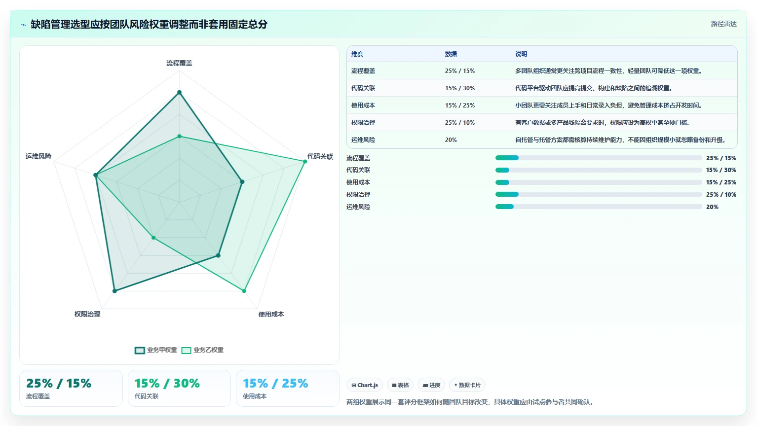
Task: Open the 25% / 15% 流程覆盖 stat card
Action: point(71,389)
